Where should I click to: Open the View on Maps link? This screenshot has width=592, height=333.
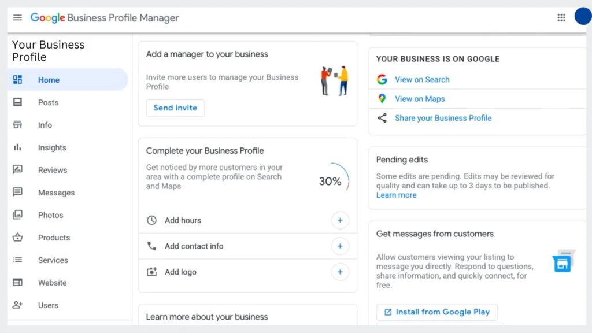(420, 99)
